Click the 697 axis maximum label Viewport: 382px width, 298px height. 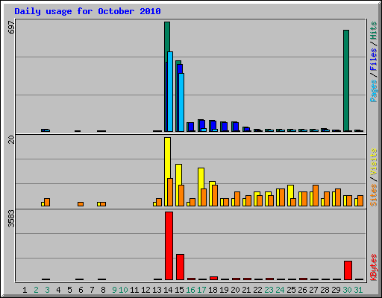pyautogui.click(x=11, y=28)
